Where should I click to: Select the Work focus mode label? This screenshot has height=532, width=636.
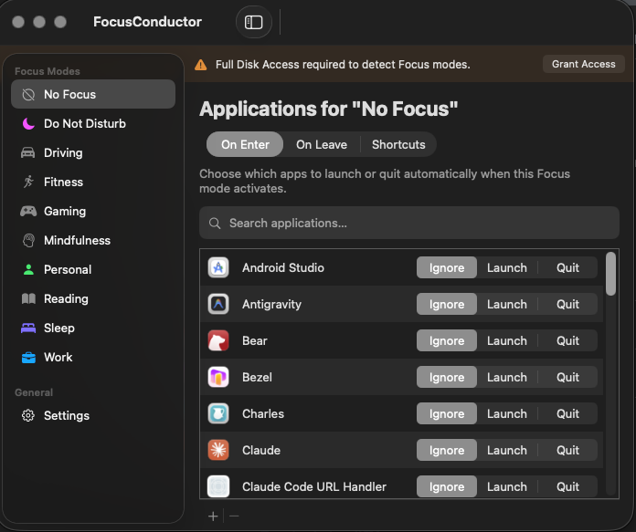[58, 357]
